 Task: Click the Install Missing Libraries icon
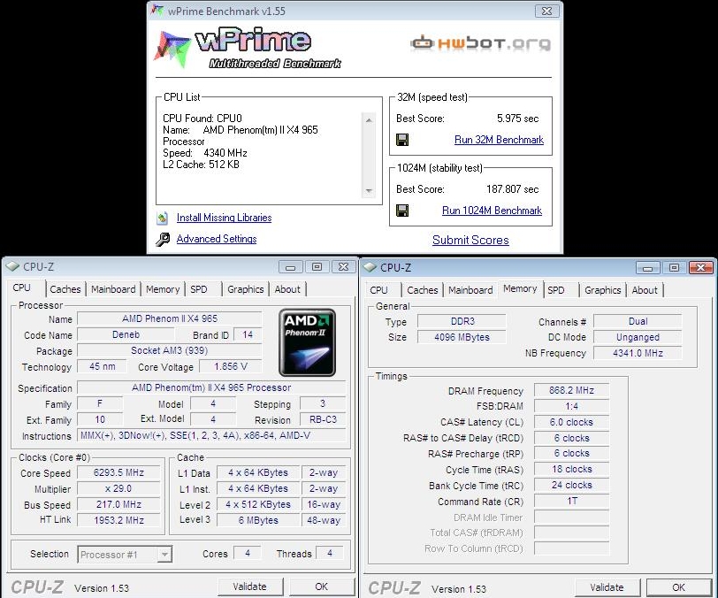163,218
